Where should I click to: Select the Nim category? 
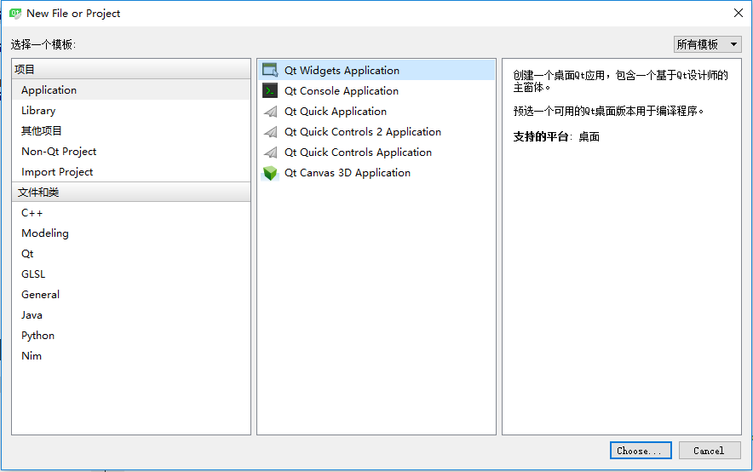click(x=130, y=356)
